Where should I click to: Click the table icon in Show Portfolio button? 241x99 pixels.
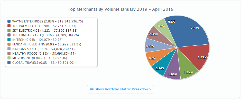[x=92, y=89]
